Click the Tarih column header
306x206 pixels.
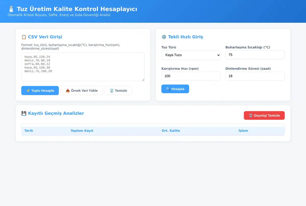[29, 131]
